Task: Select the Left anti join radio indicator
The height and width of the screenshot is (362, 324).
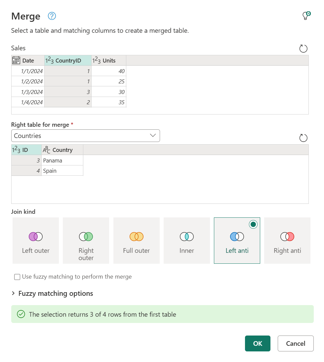Action: pyautogui.click(x=253, y=224)
